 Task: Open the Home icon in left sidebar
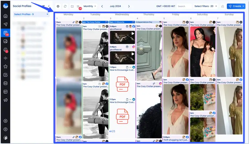5,16
